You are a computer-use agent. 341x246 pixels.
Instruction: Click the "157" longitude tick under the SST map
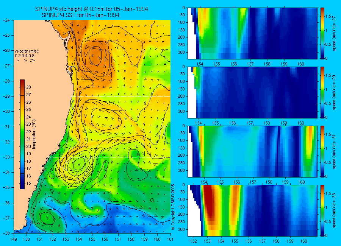[118, 239]
